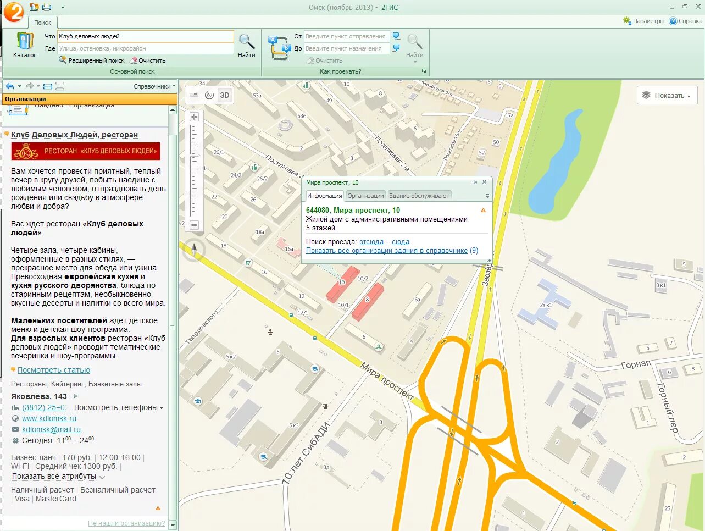Click the printer icon in quick access bar
The image size is (705, 531).
47,7
